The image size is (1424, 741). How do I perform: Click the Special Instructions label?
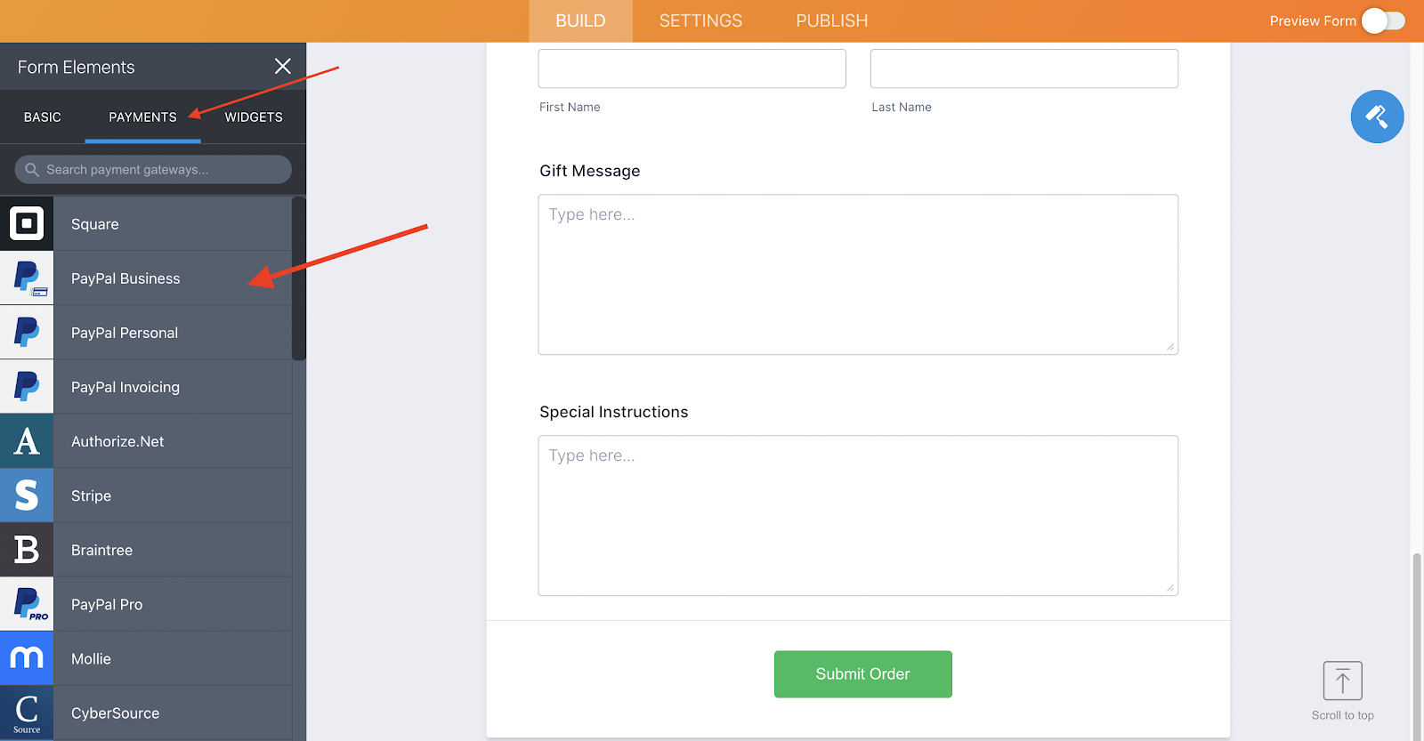pyautogui.click(x=613, y=412)
